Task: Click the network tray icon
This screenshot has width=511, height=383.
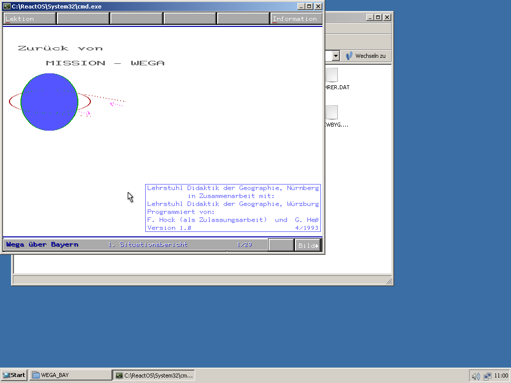Action: [487, 376]
